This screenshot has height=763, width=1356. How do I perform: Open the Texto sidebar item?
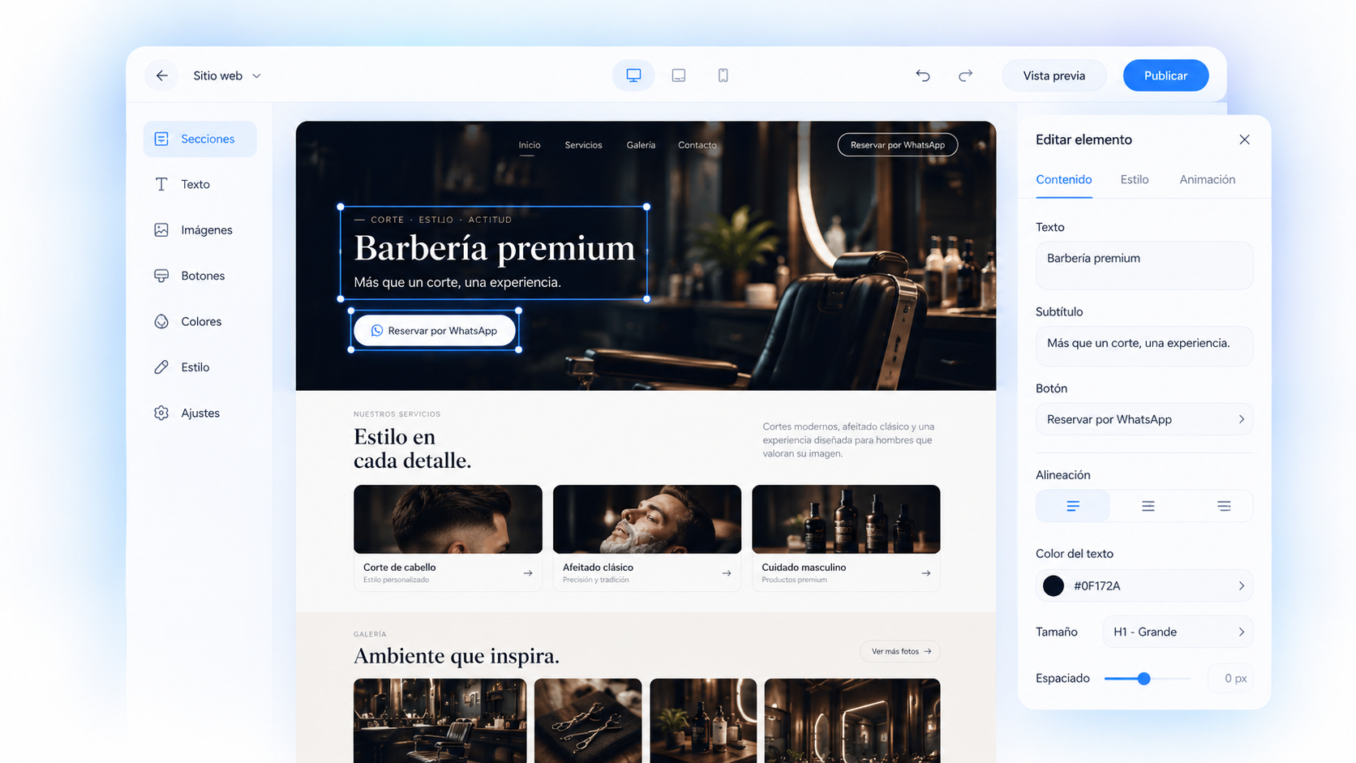200,184
